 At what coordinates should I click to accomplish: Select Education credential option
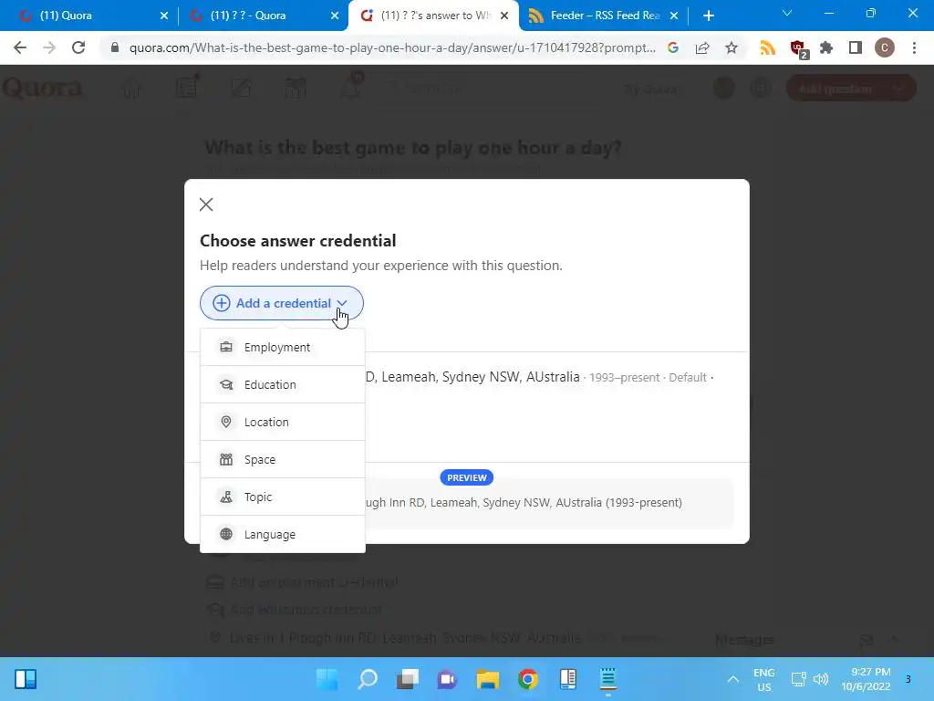click(x=283, y=384)
